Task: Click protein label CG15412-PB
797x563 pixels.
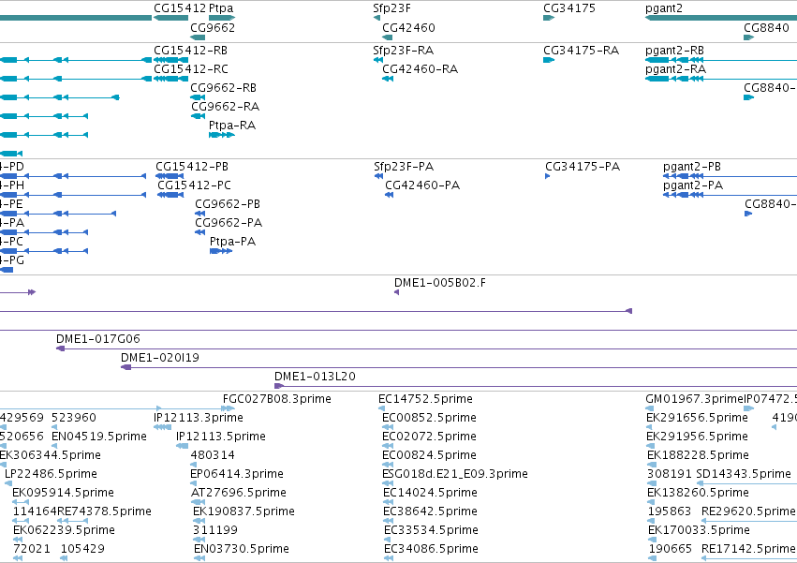Action: tap(192, 167)
